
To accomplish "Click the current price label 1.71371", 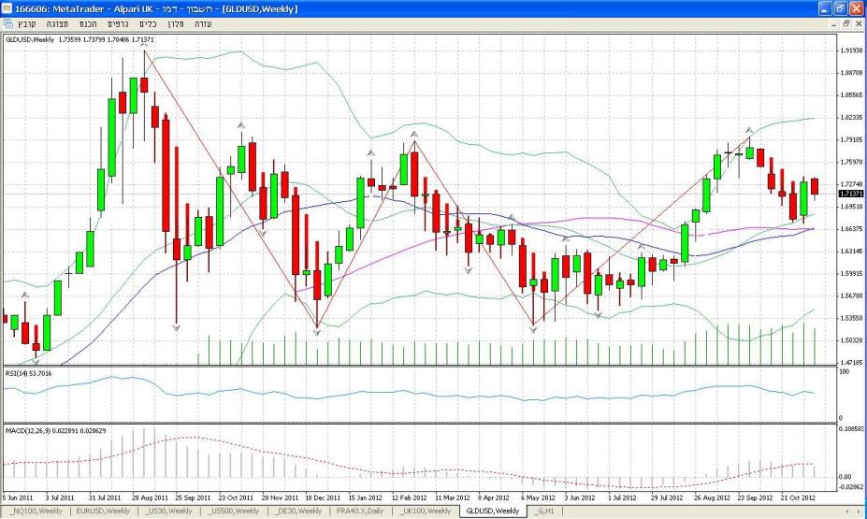I will (850, 194).
